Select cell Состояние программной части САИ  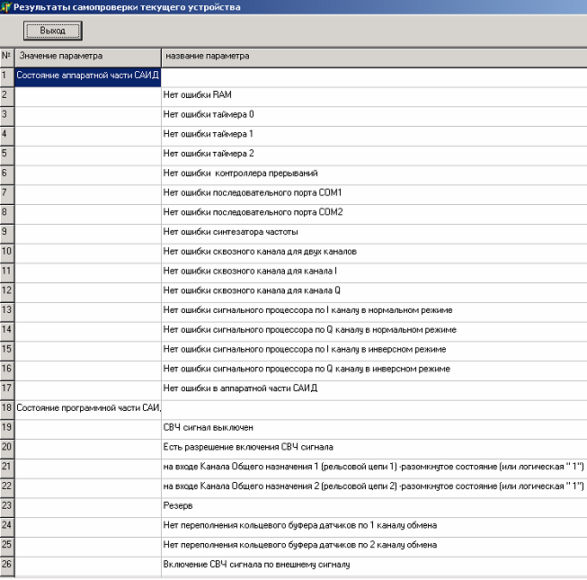(x=88, y=410)
